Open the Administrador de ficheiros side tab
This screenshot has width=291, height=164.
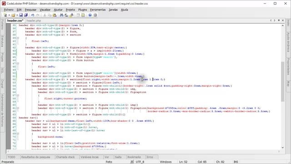pyautogui.click(x=2, y=111)
